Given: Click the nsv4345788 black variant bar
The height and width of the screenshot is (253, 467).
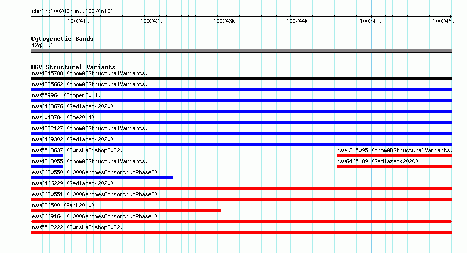Looking at the screenshot, I should [241, 79].
